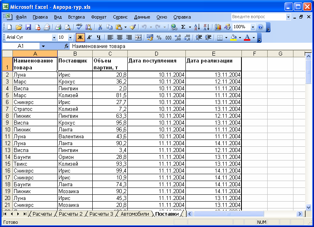Save the workbook with the floppy icon
The width and height of the screenshot is (314, 227).
click(28, 27)
